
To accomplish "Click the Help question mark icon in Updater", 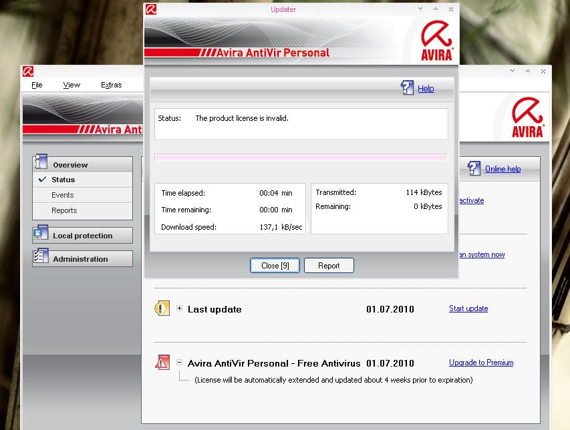I will (x=407, y=88).
